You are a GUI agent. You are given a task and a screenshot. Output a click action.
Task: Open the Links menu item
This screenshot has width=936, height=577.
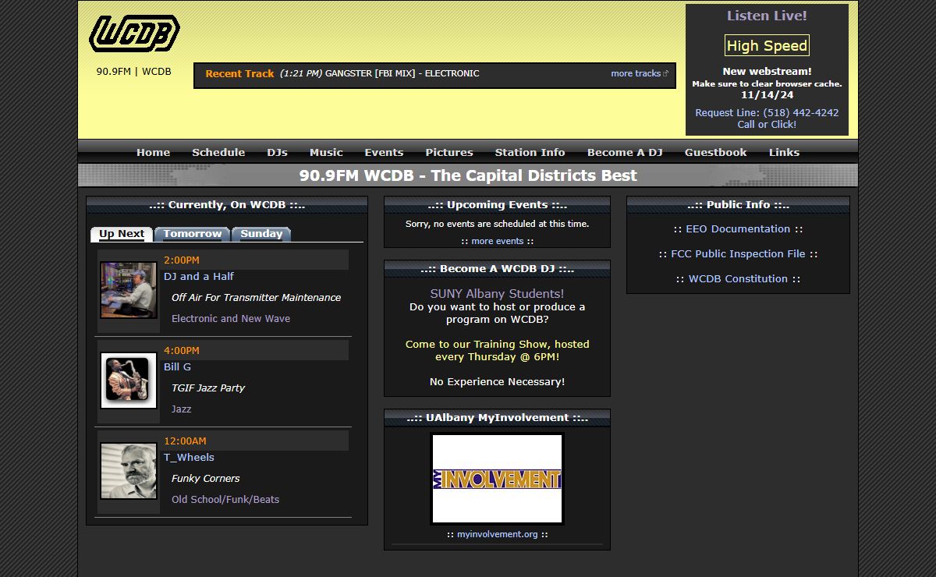pos(784,152)
